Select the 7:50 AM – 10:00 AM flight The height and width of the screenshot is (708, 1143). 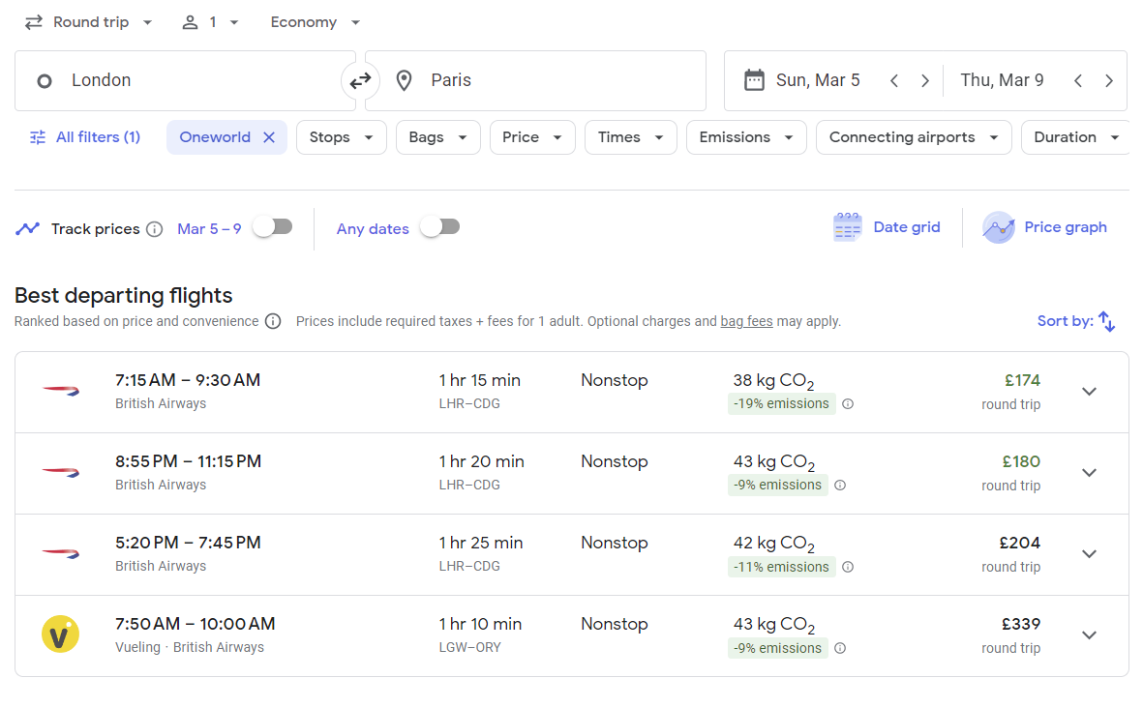pyautogui.click(x=571, y=635)
